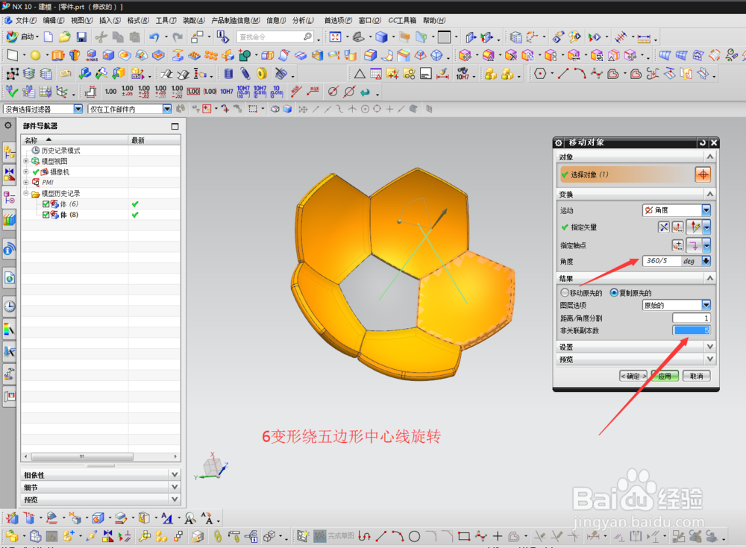Image resolution: width=746 pixels, height=548 pixels.
Task: Click the Start launcher button
Action: point(22,37)
